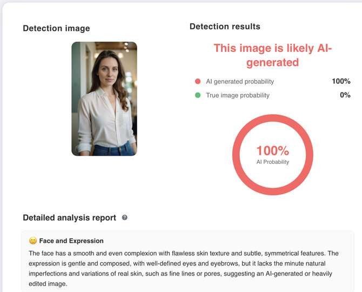Click the green True image legend dot

(198, 95)
